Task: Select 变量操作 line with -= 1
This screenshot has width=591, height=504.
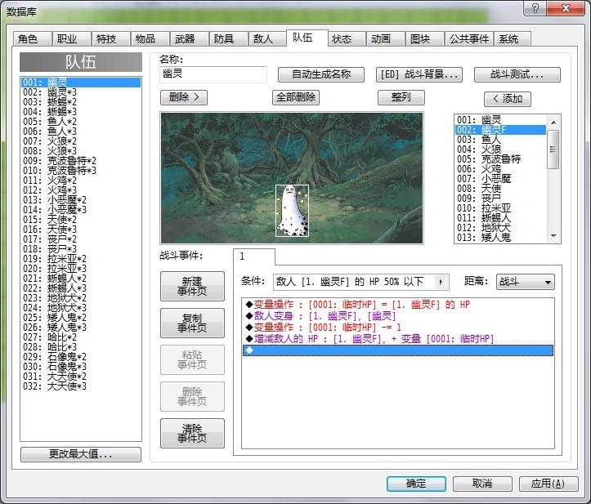Action: point(398,328)
